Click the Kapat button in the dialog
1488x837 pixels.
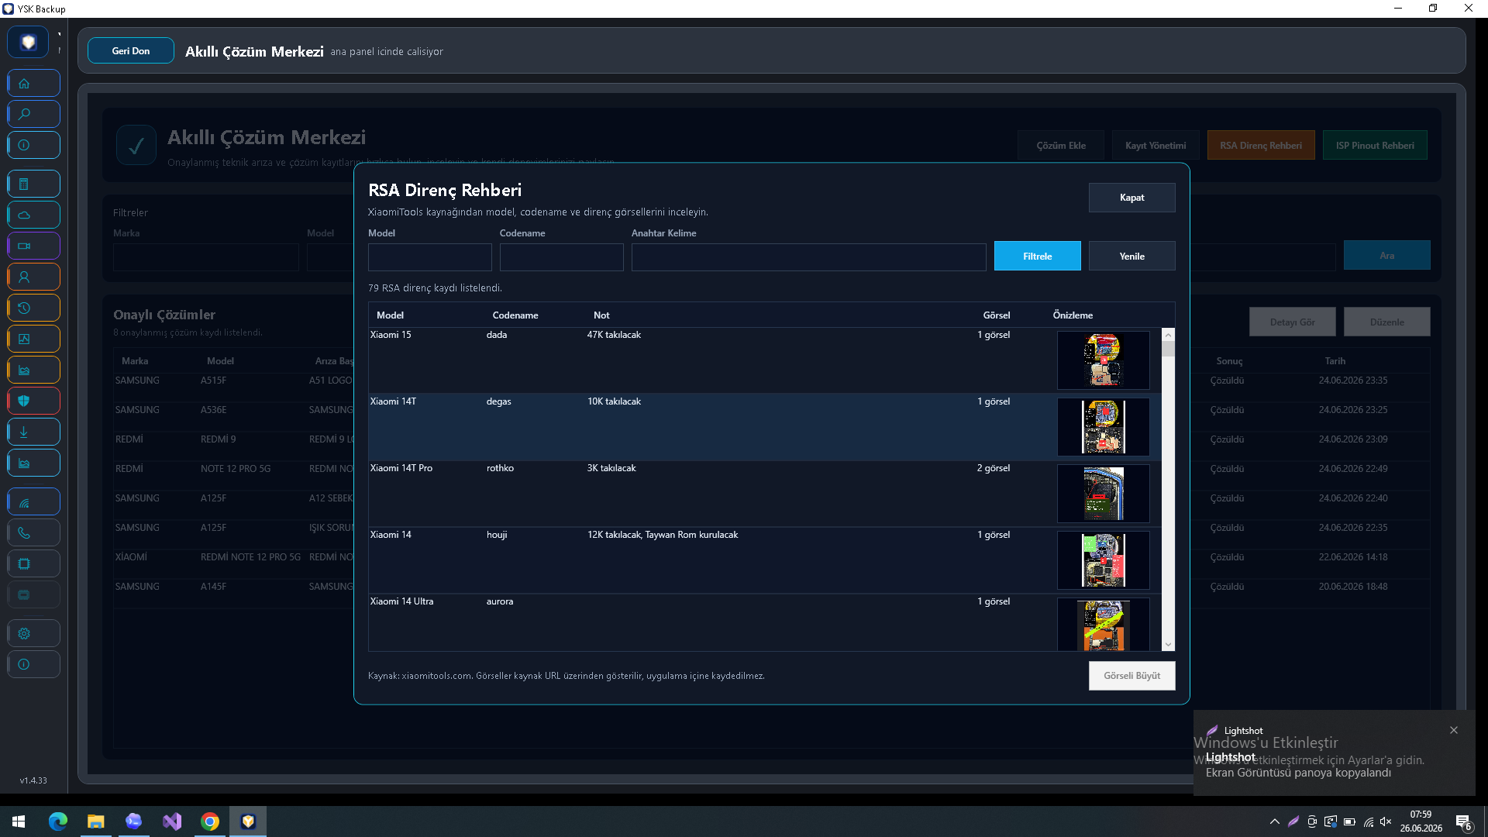coord(1131,198)
